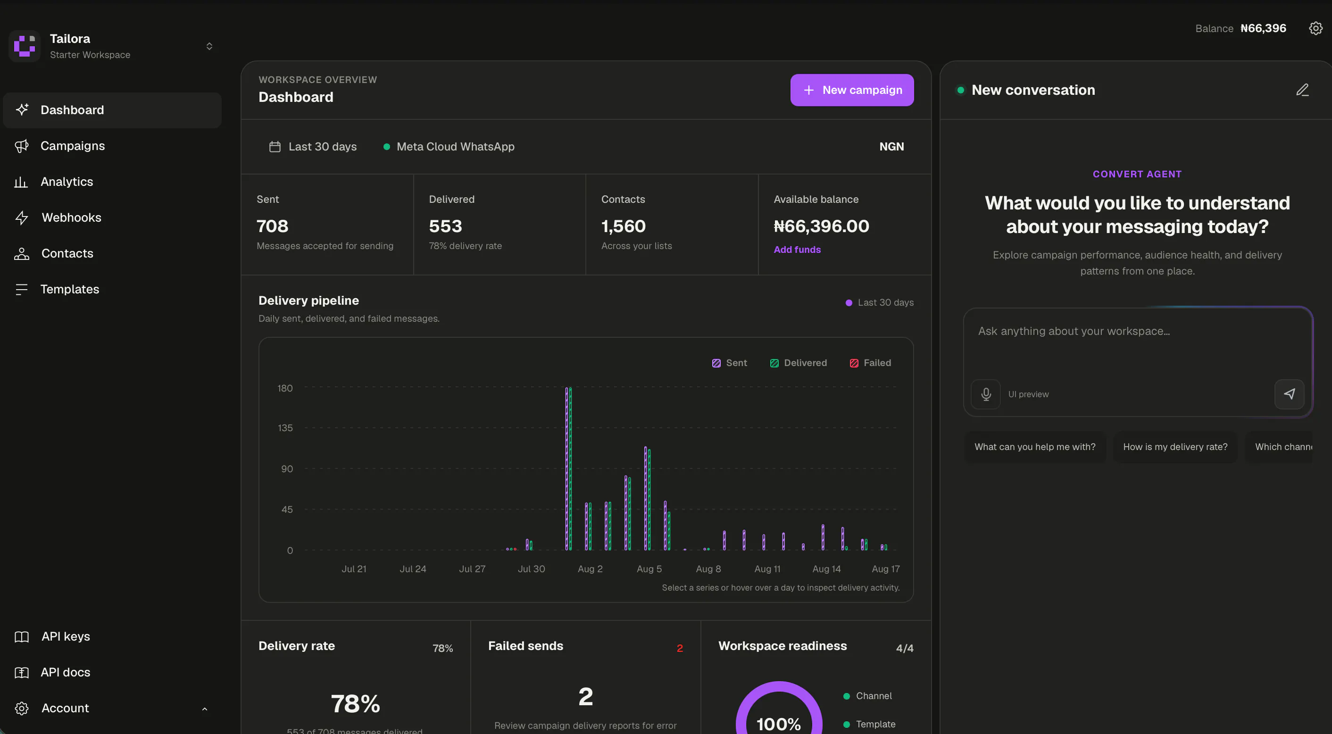1332x734 pixels.
Task: Open Analytics section
Action: pyautogui.click(x=112, y=182)
